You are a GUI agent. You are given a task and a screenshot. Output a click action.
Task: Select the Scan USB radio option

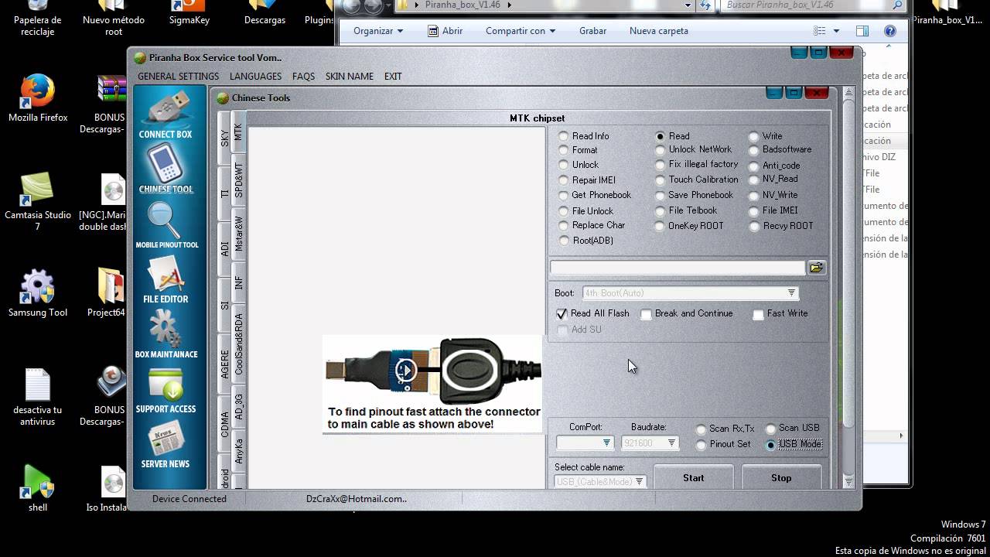(x=771, y=429)
